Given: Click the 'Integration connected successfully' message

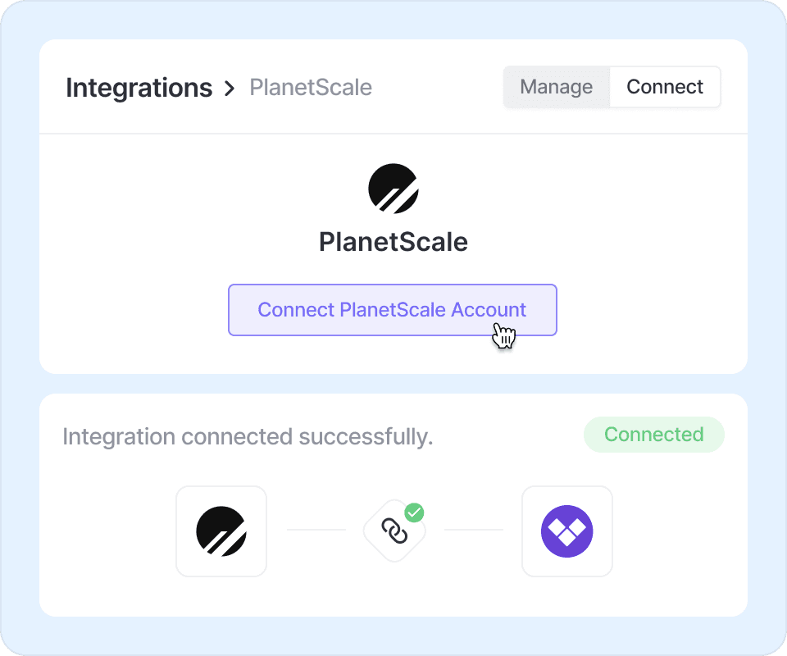Looking at the screenshot, I should tap(248, 437).
